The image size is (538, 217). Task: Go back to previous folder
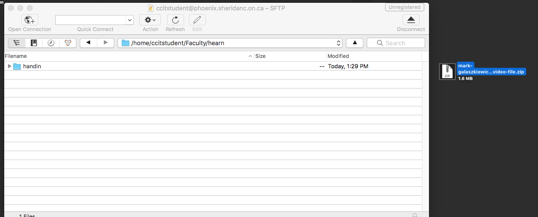89,43
